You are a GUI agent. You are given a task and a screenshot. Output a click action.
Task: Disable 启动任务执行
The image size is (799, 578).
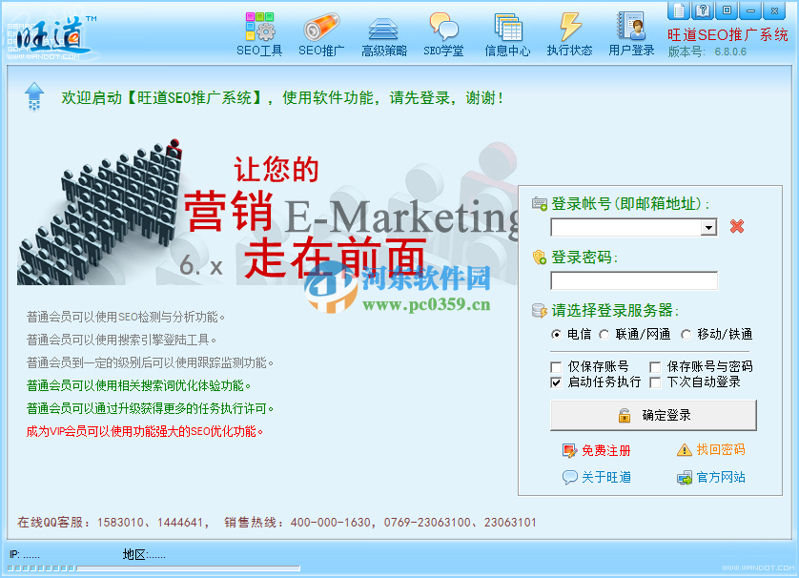(557, 382)
